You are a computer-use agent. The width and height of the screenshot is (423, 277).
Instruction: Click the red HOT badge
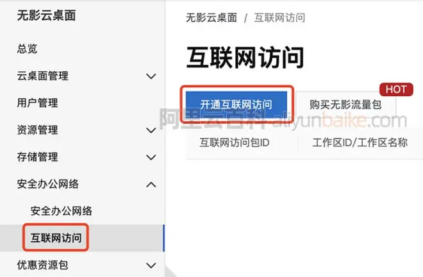click(396, 89)
